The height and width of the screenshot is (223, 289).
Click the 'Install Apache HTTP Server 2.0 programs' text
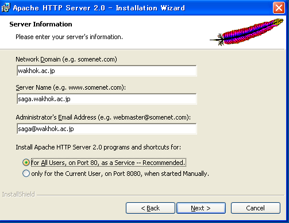click(98, 147)
